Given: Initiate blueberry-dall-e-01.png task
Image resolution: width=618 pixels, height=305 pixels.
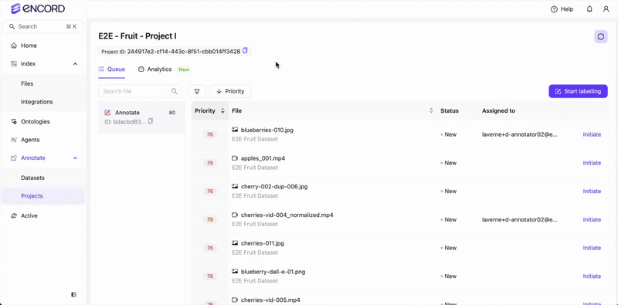Looking at the screenshot, I should (592, 276).
